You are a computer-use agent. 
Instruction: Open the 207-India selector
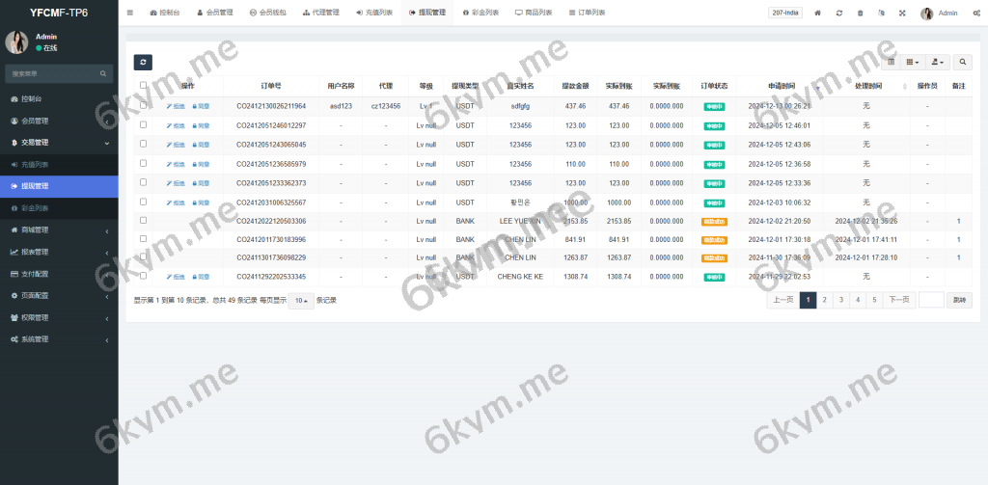[785, 13]
